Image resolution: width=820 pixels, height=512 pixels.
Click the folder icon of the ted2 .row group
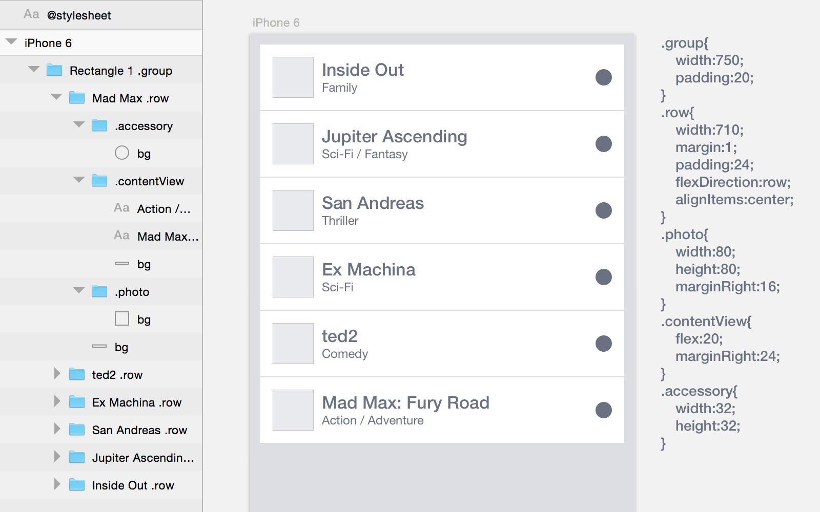point(77,374)
